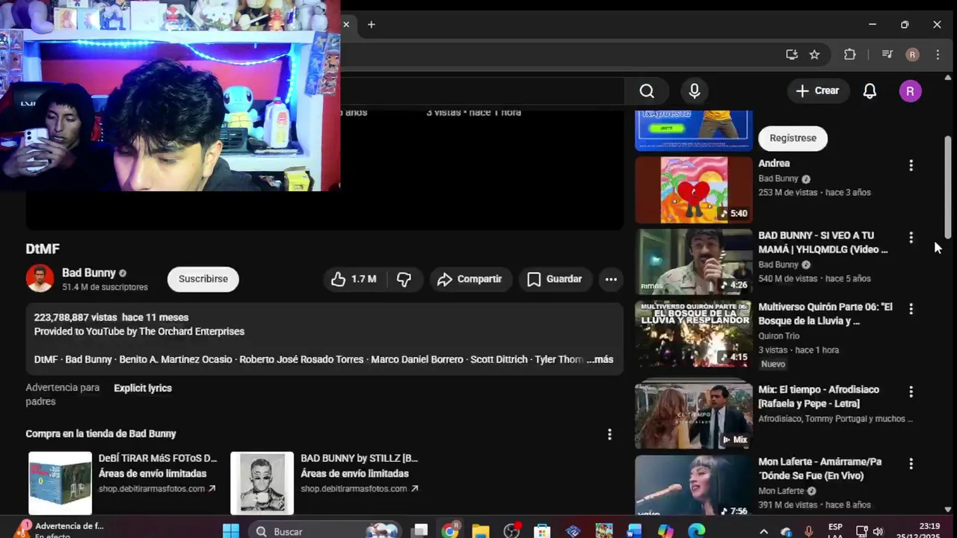Open DeBÍ TiRAR MáS FOToS product thumbnail
The width and height of the screenshot is (957, 538).
coord(60,483)
